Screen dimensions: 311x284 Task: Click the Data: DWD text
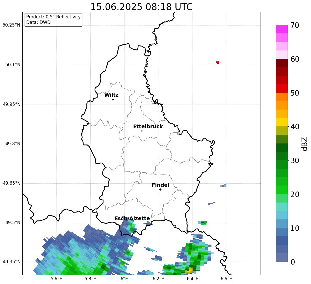pos(38,22)
